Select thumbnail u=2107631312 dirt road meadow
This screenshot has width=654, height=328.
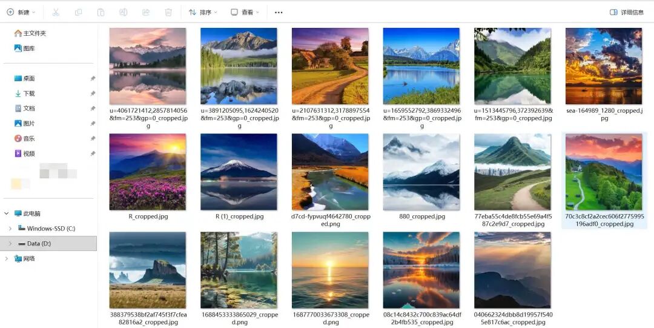coord(330,66)
